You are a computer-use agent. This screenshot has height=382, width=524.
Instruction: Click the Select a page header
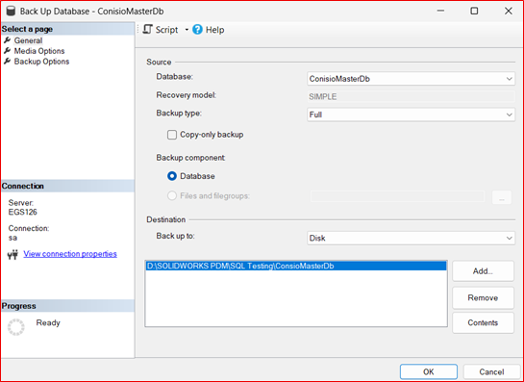tap(68, 29)
